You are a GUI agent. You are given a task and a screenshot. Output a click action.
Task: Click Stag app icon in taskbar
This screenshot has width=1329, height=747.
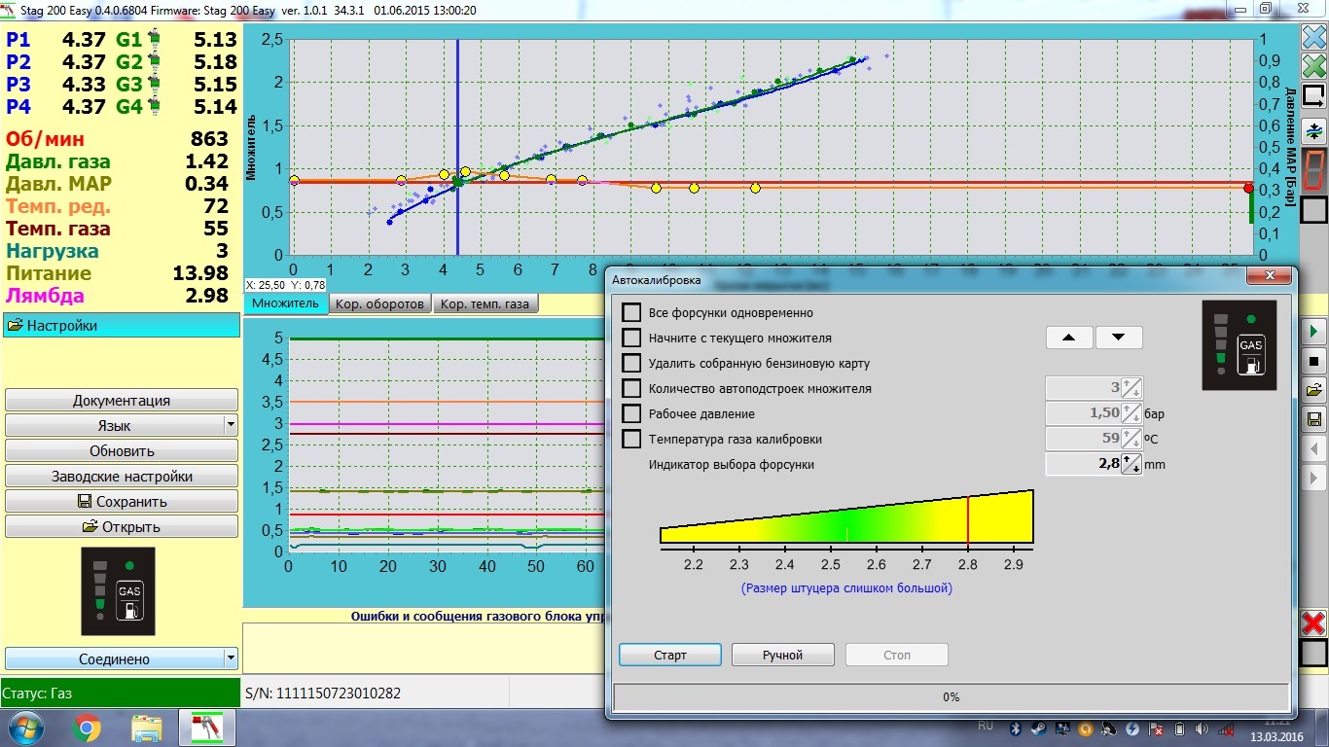[206, 728]
